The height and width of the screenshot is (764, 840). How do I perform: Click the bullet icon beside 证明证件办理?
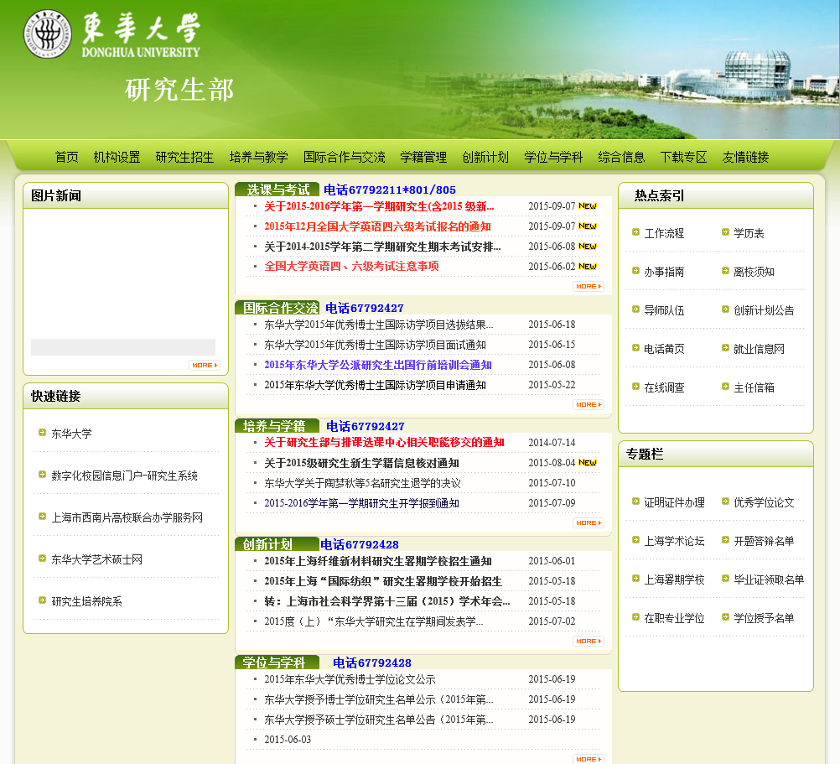point(635,502)
